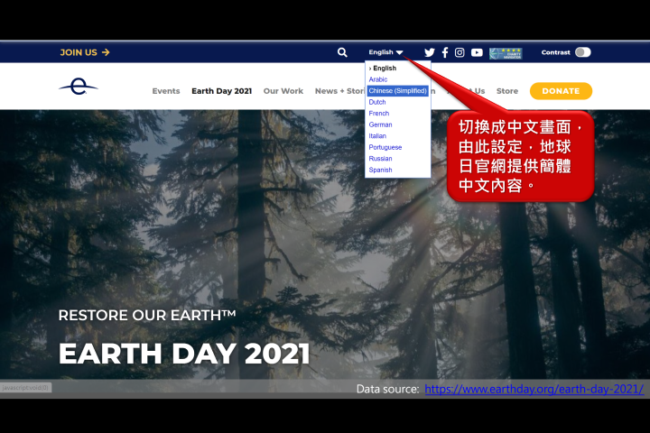Open the Store nav item

507,91
